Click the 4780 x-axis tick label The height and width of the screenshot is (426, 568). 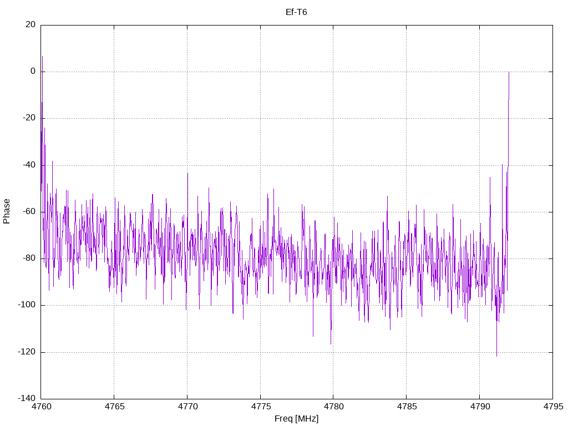point(333,407)
